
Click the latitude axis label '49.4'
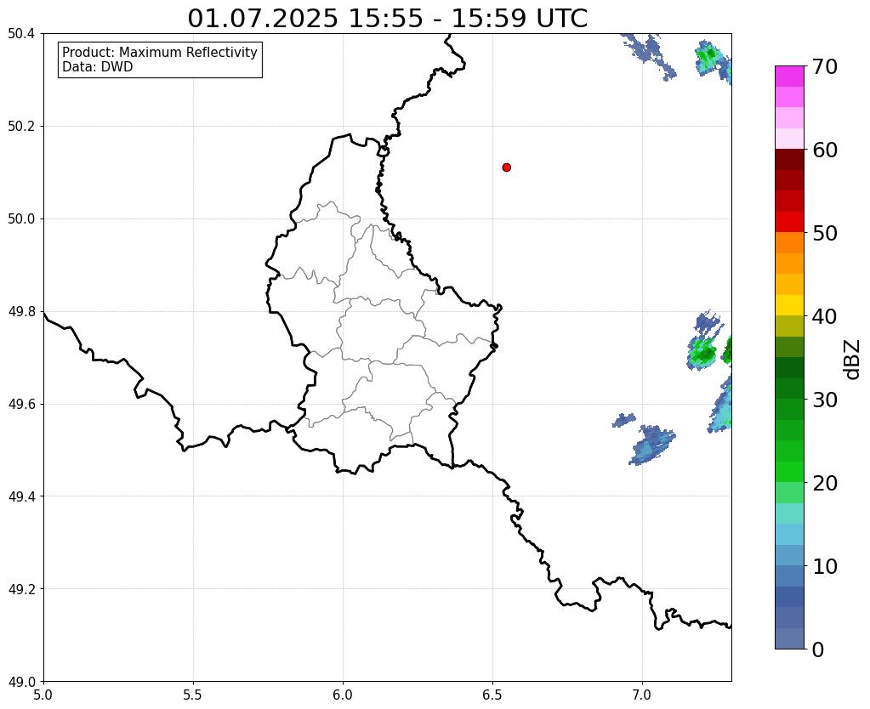coord(21,496)
